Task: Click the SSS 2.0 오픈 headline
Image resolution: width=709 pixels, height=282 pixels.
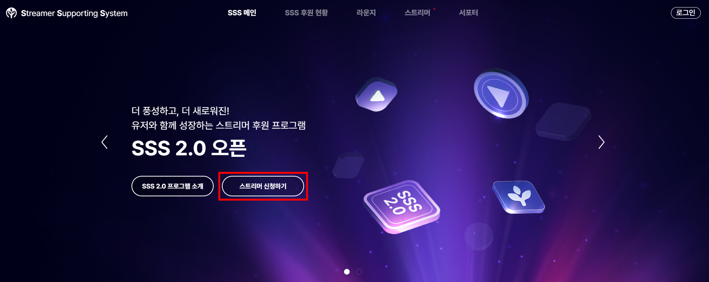Action: click(x=189, y=148)
